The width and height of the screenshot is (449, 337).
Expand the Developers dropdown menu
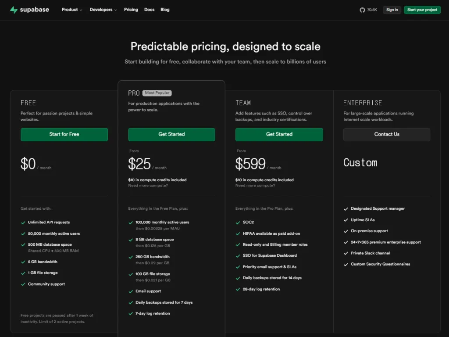tap(103, 10)
